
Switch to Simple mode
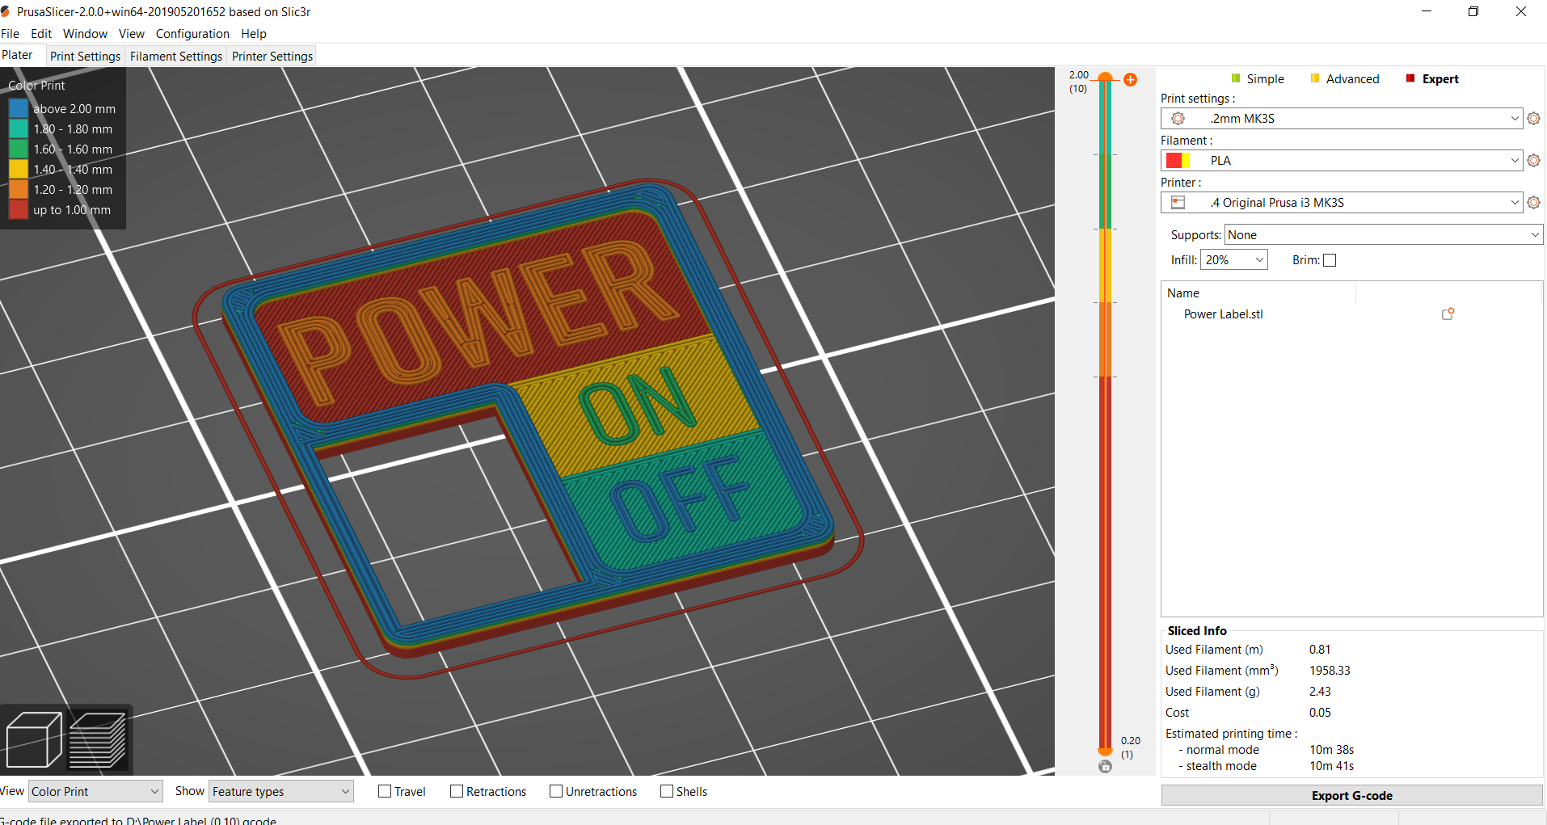[x=1263, y=78]
